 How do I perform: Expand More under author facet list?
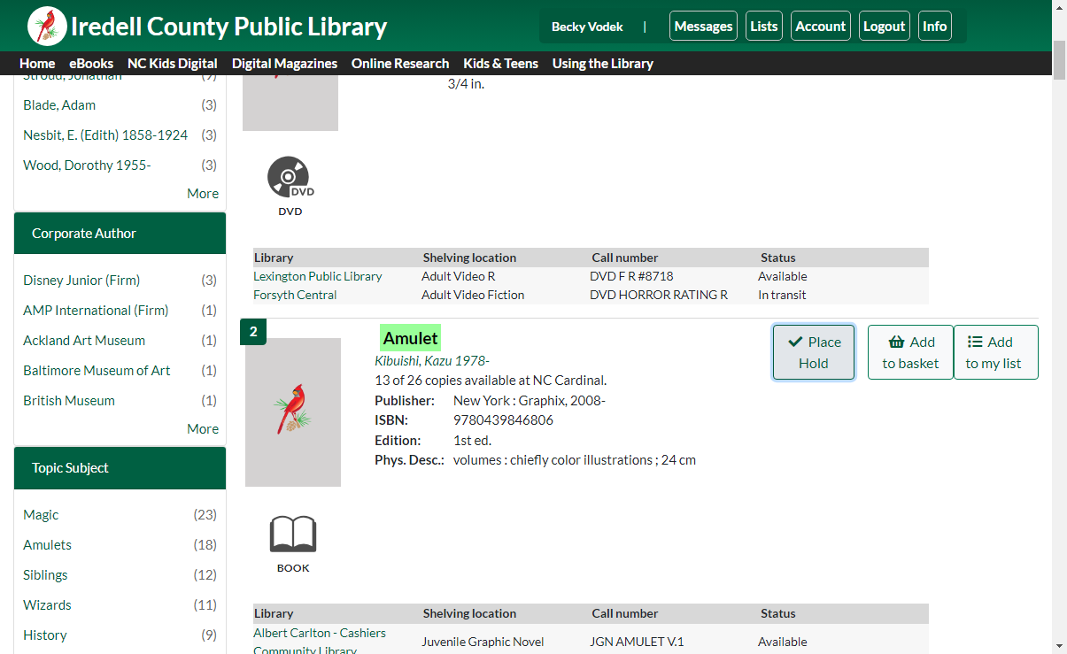[x=203, y=193]
